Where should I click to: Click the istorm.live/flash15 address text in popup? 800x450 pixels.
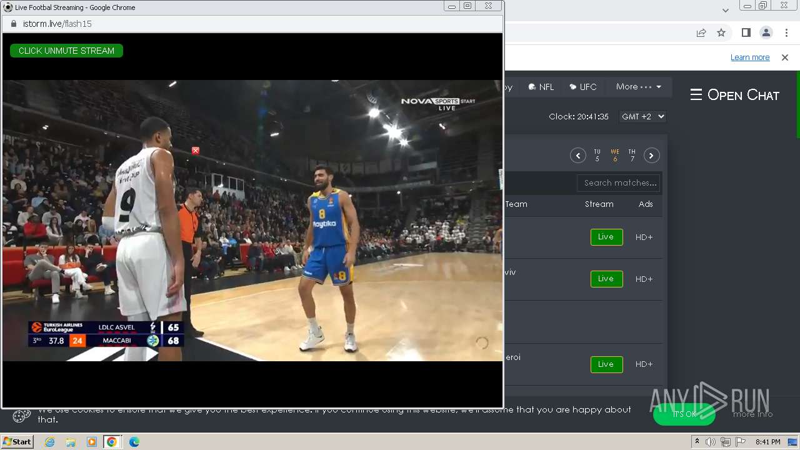(57, 24)
